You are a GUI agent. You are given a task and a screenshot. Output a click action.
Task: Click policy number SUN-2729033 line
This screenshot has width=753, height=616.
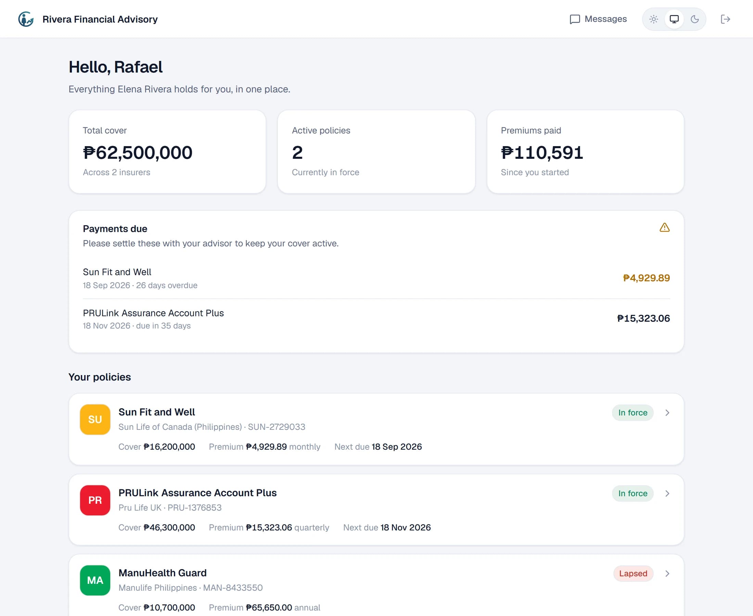click(212, 426)
